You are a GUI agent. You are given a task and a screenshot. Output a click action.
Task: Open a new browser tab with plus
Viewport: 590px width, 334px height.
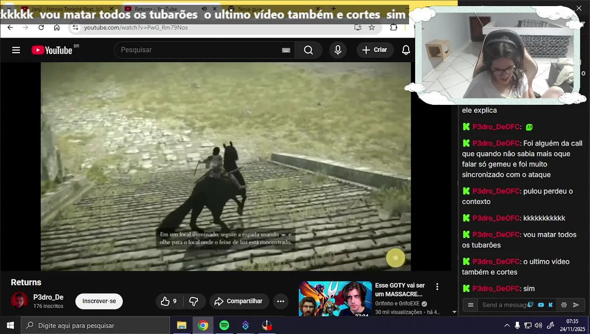coord(333,9)
